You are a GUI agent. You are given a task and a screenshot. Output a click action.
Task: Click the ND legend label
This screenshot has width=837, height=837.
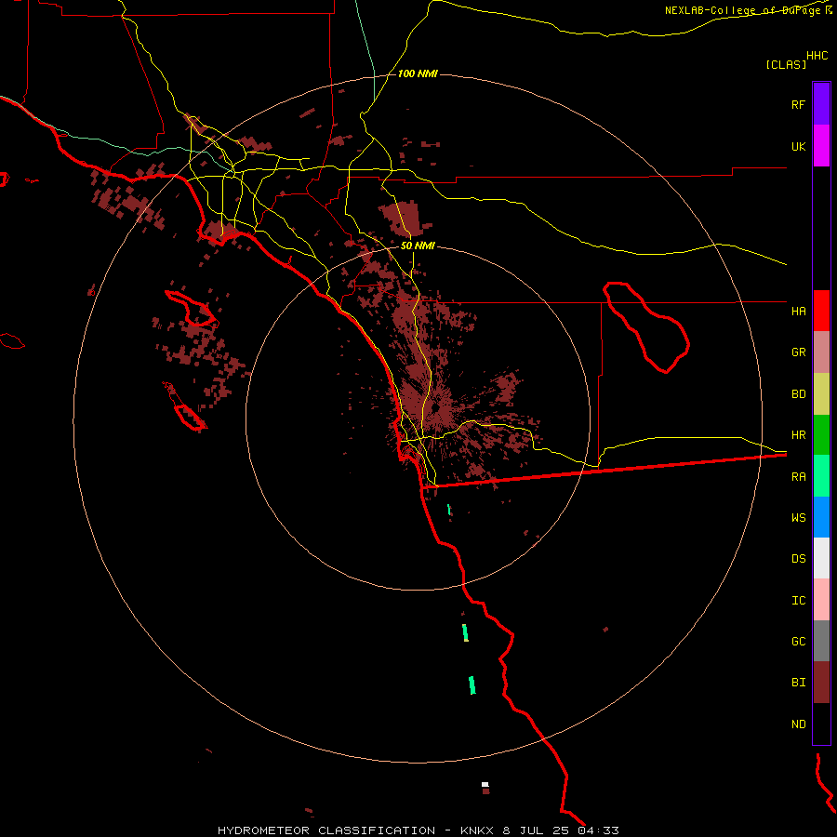(x=798, y=724)
